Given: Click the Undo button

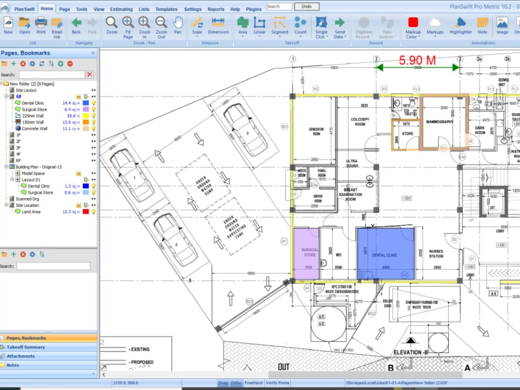Looking at the screenshot, I should tap(307, 6).
